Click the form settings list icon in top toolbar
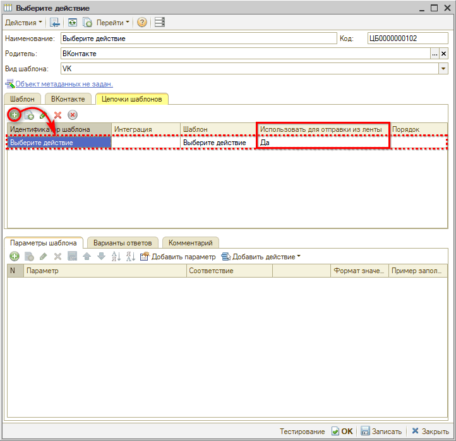This screenshot has width=456, height=441. (159, 23)
